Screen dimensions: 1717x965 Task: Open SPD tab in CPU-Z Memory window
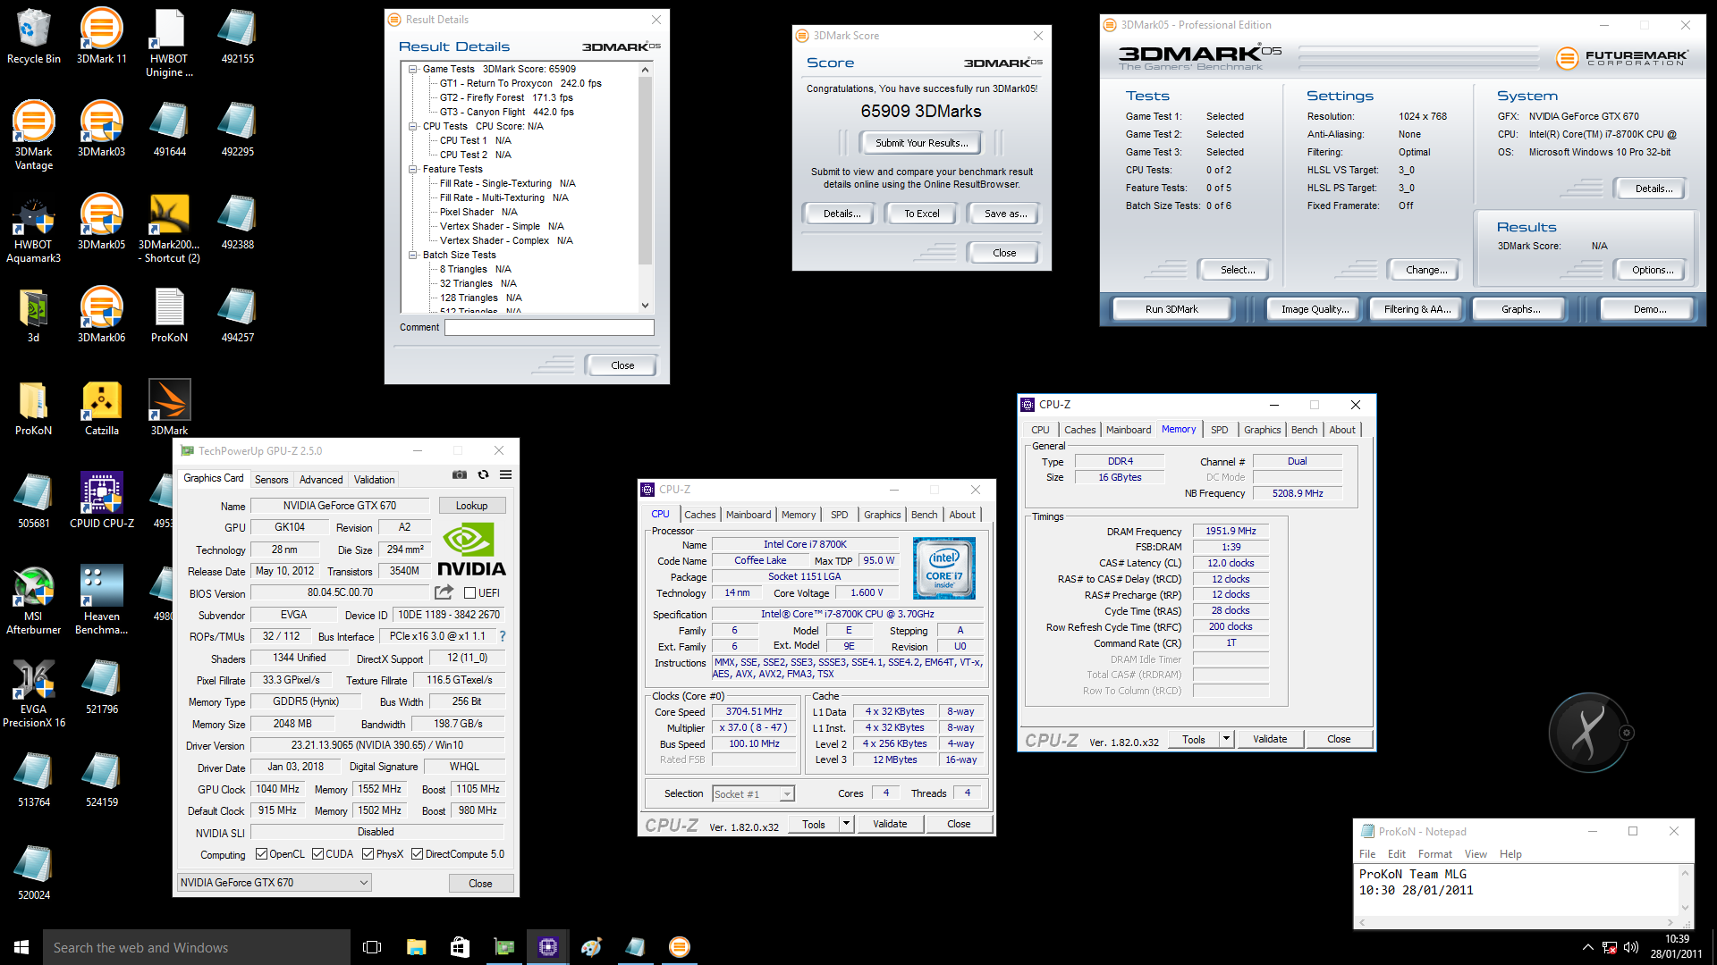tap(1219, 430)
